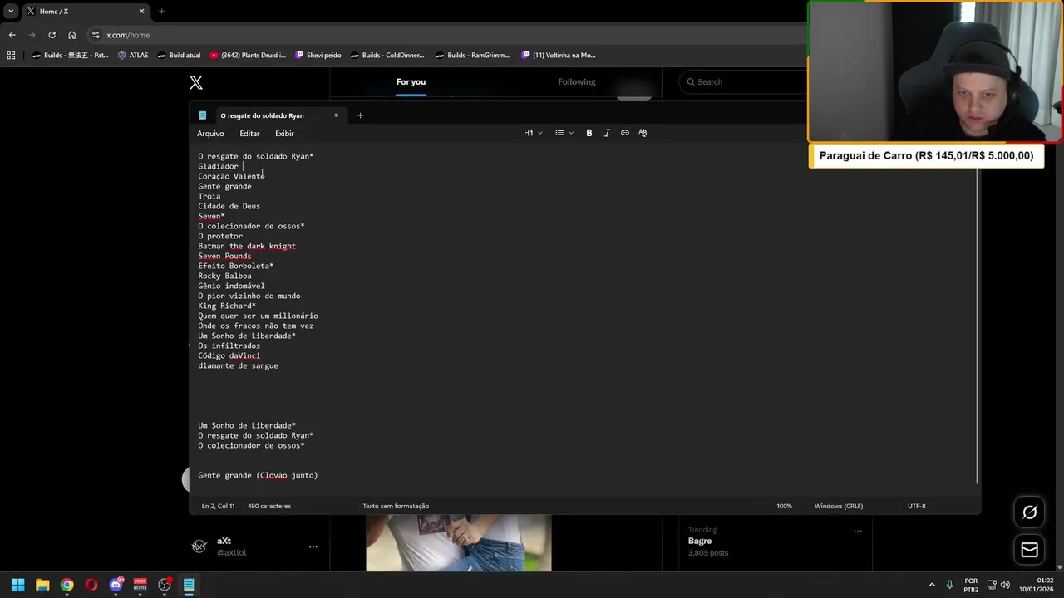The height and width of the screenshot is (598, 1064).
Task: View site information icon in address bar
Action: pos(96,35)
